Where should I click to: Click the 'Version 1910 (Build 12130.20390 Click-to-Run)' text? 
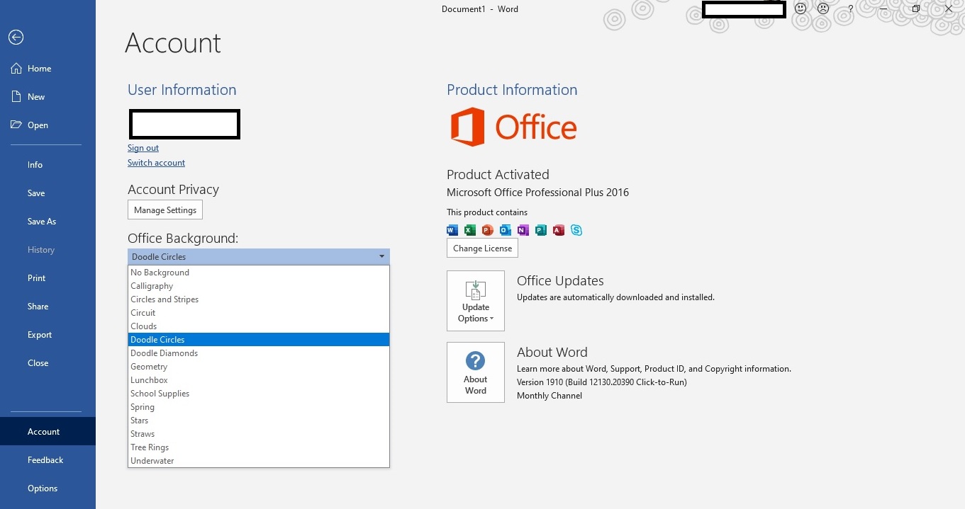[602, 382]
